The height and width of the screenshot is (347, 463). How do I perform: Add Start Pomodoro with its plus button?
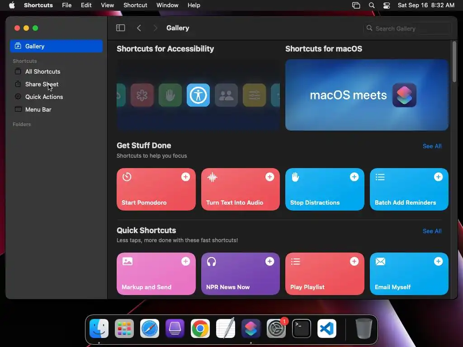[x=185, y=177]
